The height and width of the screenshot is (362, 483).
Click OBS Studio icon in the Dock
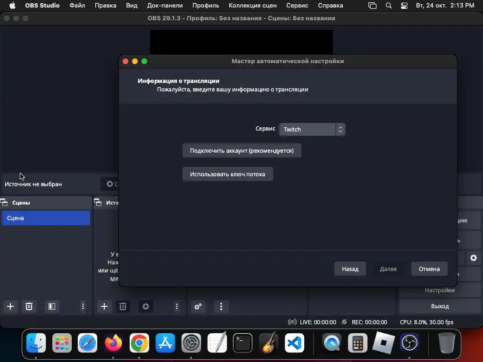(409, 343)
